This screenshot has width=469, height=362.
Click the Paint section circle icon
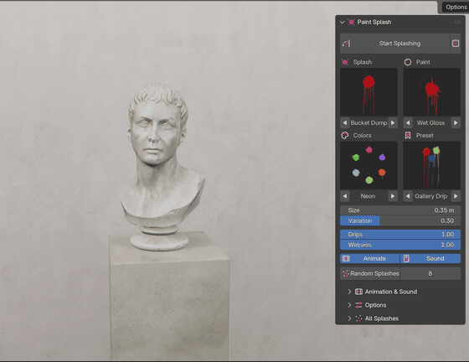click(x=408, y=62)
